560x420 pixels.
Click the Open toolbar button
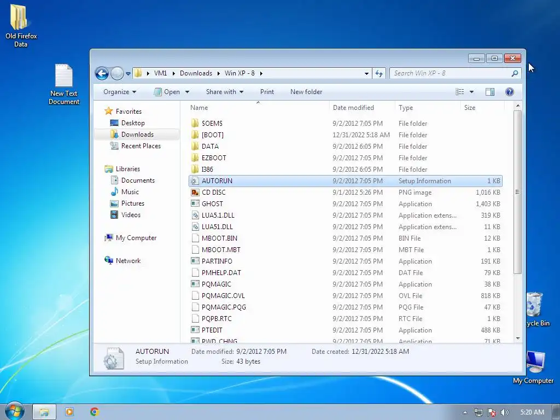(167, 92)
